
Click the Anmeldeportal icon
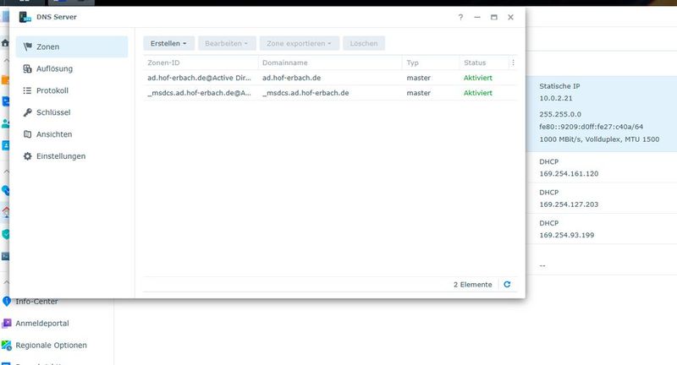pyautogui.click(x=7, y=324)
